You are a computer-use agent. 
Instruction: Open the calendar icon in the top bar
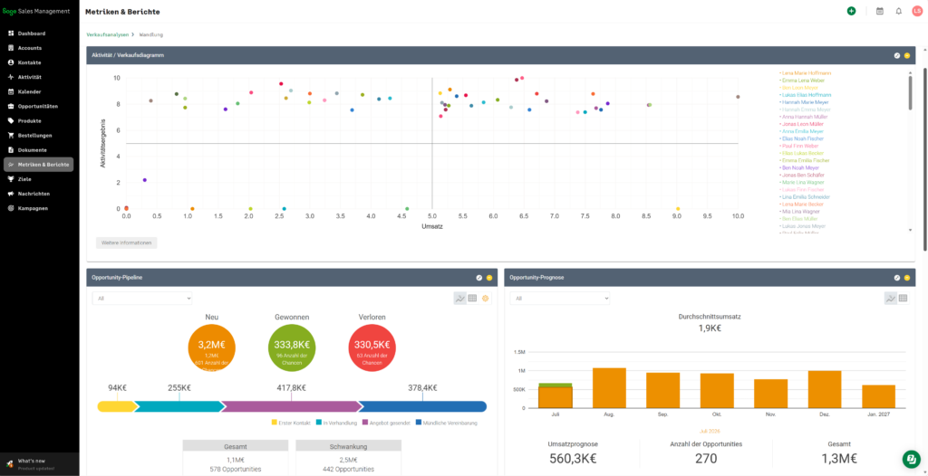point(879,11)
